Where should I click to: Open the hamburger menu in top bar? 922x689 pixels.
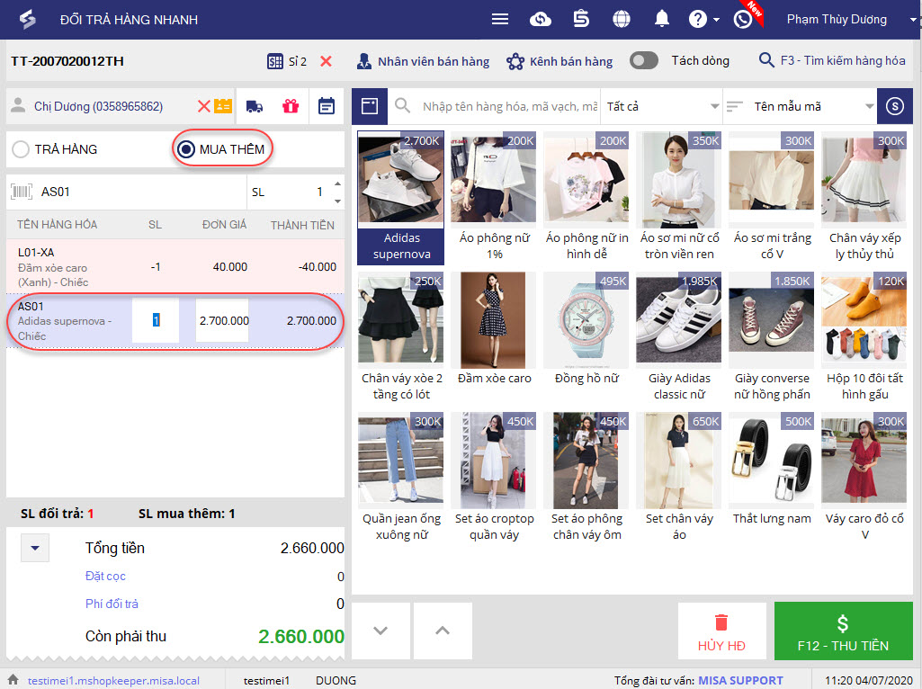tap(500, 20)
